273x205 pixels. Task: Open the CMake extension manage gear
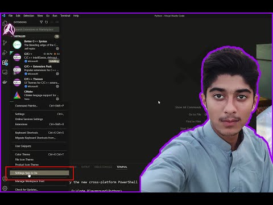click(57, 99)
